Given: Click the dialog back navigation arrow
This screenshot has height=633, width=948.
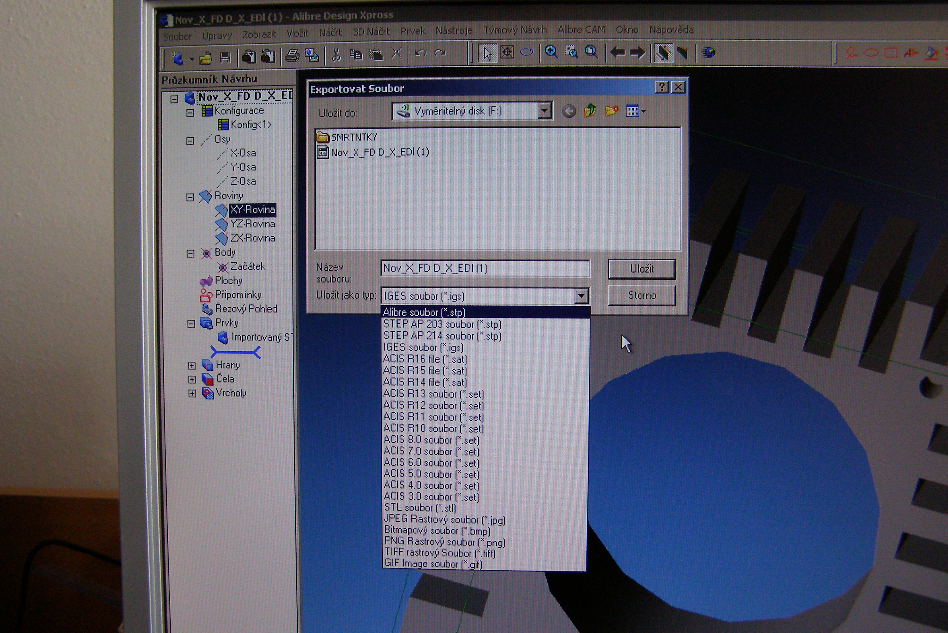Looking at the screenshot, I should point(569,111).
